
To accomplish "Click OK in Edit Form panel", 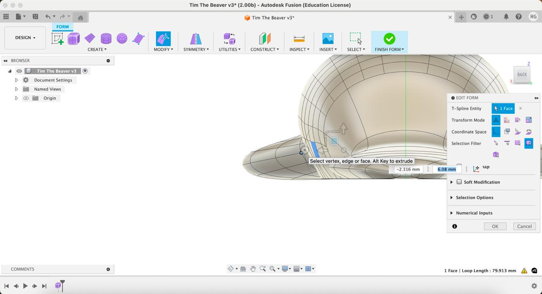I will (x=495, y=226).
